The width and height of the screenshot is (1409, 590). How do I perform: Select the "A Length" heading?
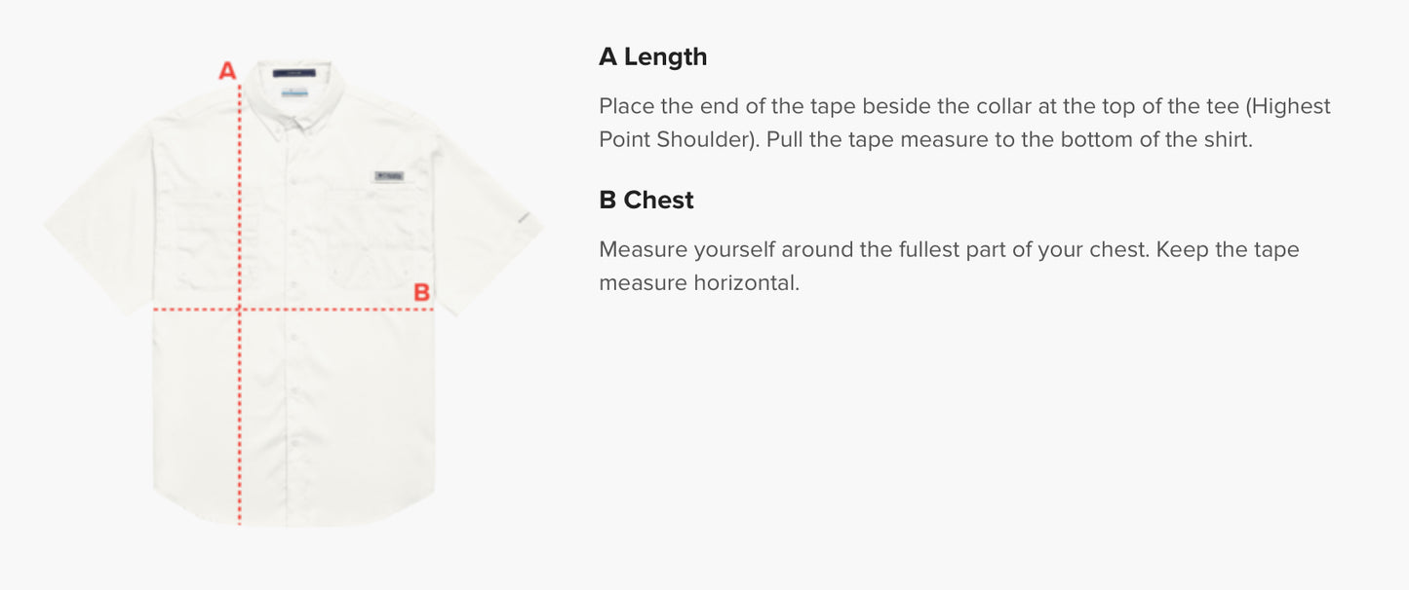tap(652, 56)
